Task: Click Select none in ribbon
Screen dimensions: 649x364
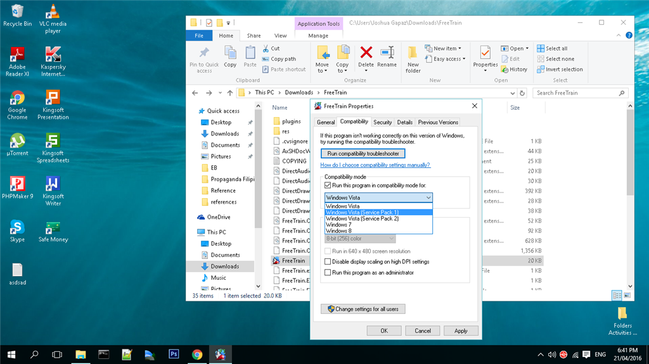Action: click(555, 59)
